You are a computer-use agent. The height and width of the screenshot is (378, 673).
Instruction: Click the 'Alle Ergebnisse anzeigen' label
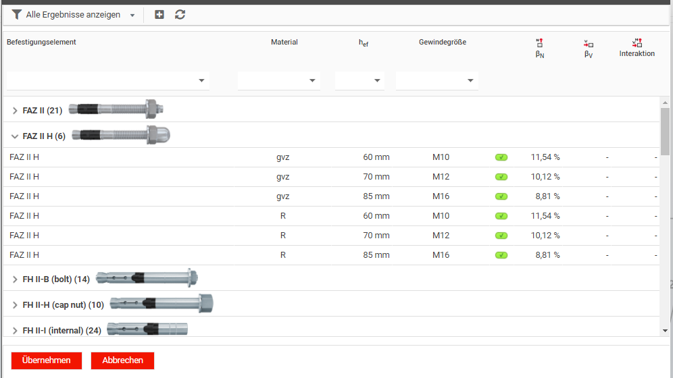click(73, 15)
